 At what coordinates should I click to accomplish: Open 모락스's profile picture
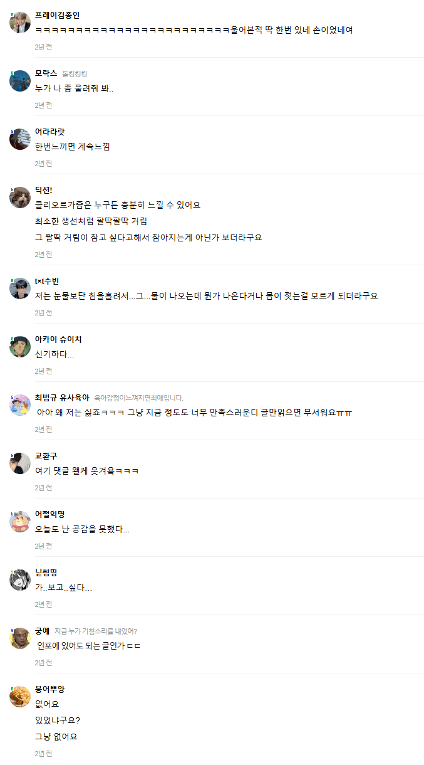20,81
